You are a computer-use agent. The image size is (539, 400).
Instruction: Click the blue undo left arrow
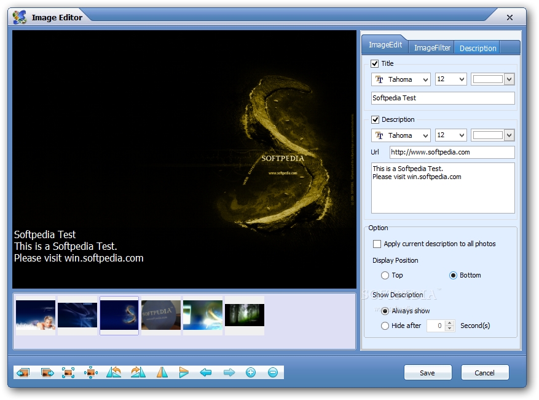205,372
